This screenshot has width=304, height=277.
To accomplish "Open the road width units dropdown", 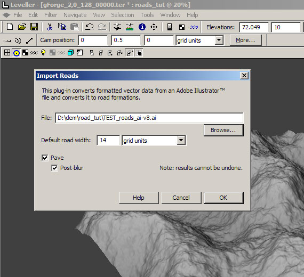I will point(181,140).
